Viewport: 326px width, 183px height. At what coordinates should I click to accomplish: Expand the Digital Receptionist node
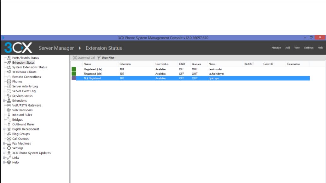[x=4, y=129]
